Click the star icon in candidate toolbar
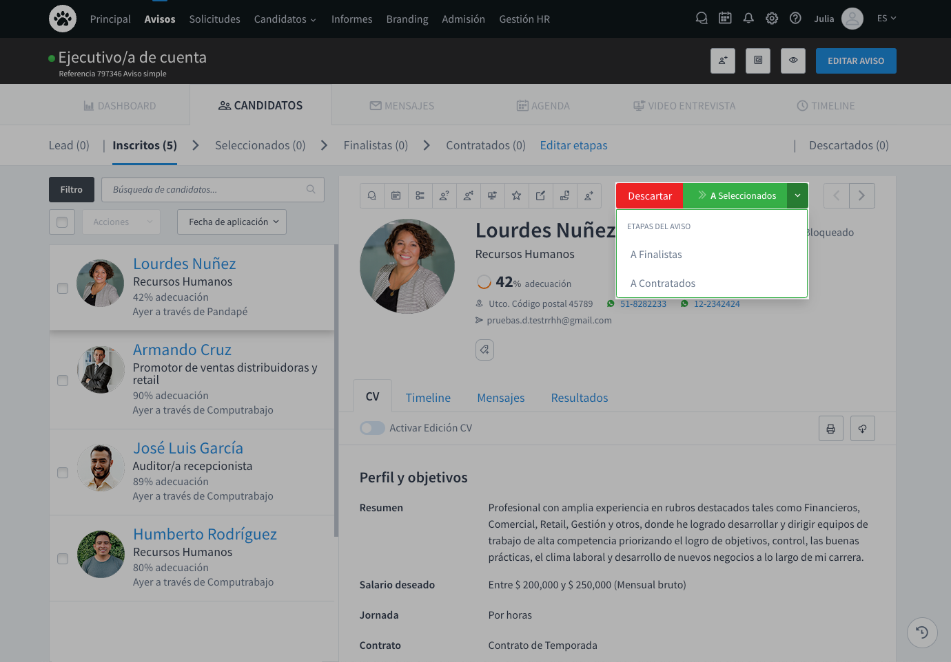 tap(516, 196)
